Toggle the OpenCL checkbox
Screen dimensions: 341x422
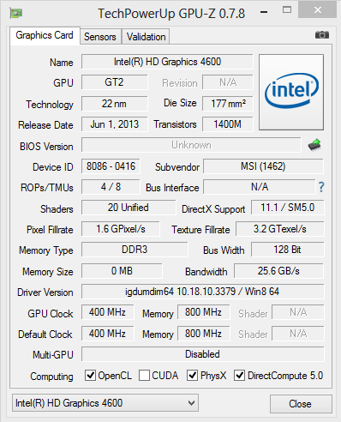90,375
